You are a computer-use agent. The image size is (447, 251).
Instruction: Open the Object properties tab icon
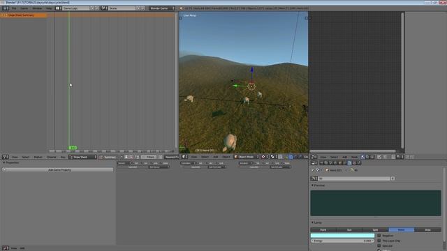coord(340,163)
